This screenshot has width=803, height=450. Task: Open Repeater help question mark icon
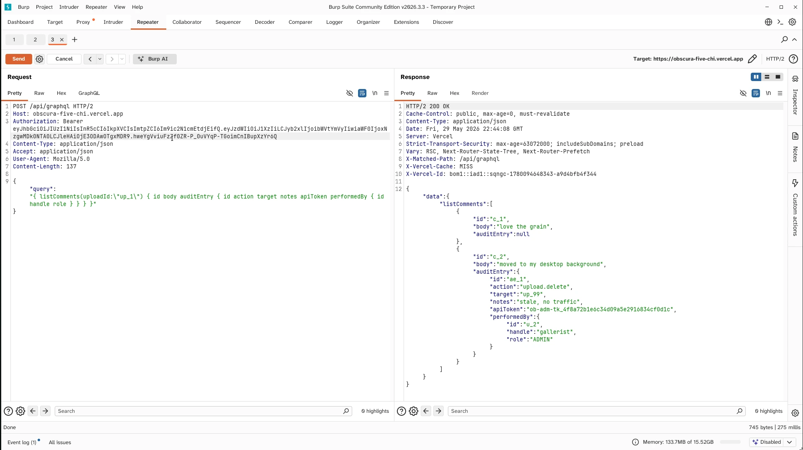click(x=793, y=59)
